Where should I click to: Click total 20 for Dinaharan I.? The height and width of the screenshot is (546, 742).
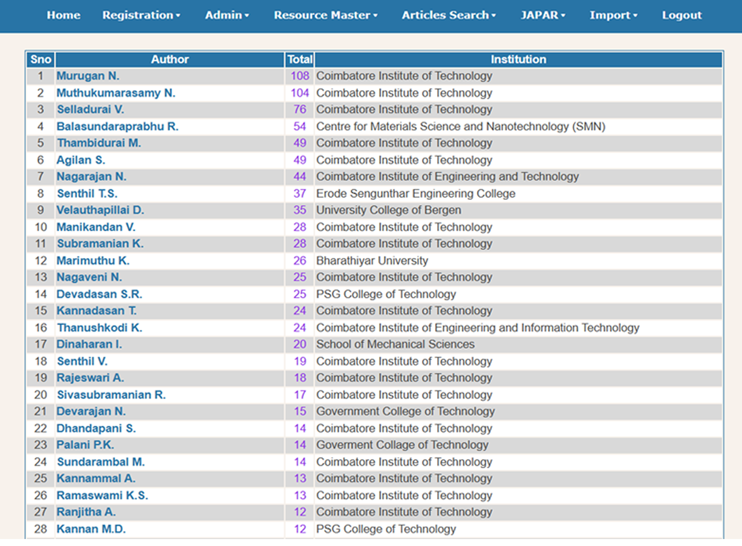[299, 345]
